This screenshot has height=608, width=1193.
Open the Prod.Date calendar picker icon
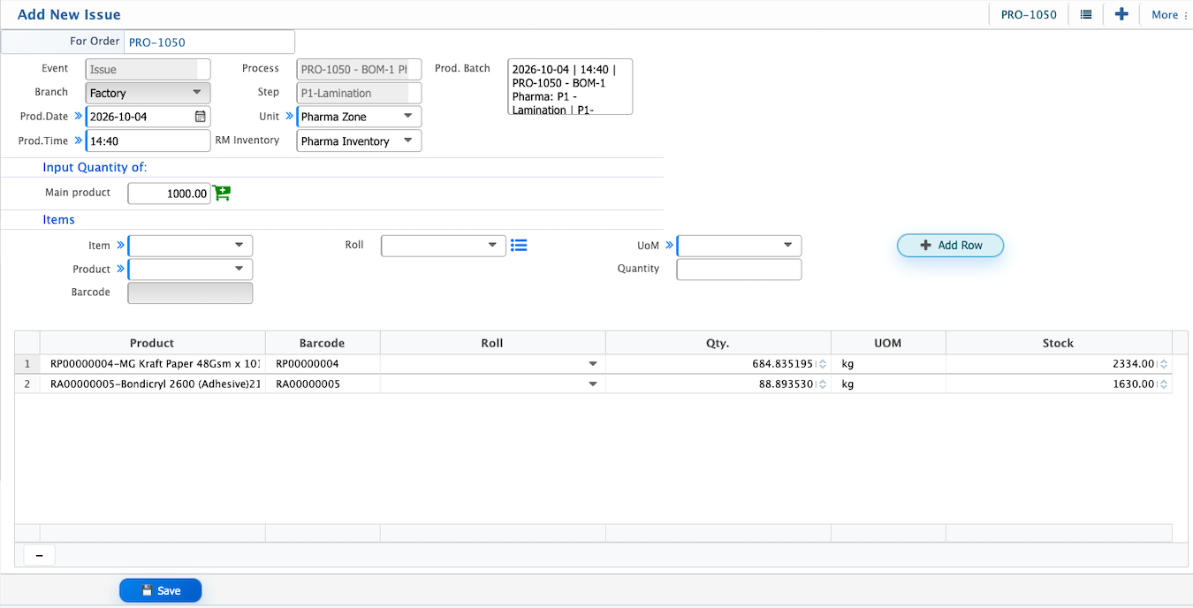pos(201,117)
